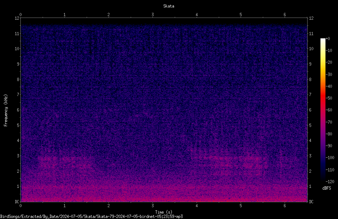Image resolution: width=338 pixels, height=219 pixels.
Task: Click the top time-axis '1' tick label
Action: click(64, 15)
